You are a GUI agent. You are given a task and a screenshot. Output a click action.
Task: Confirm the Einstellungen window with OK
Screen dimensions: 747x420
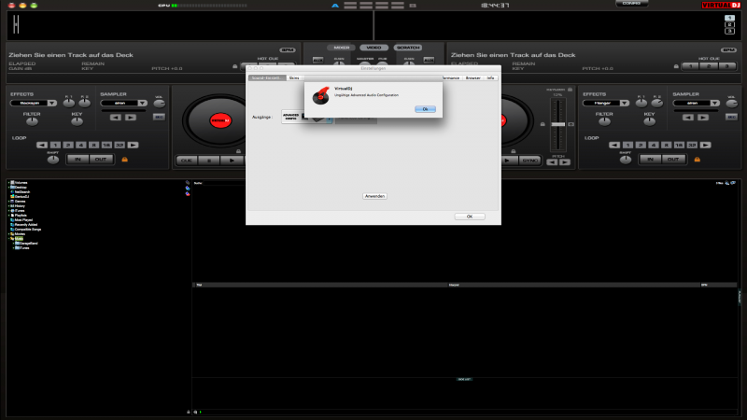pyautogui.click(x=470, y=217)
